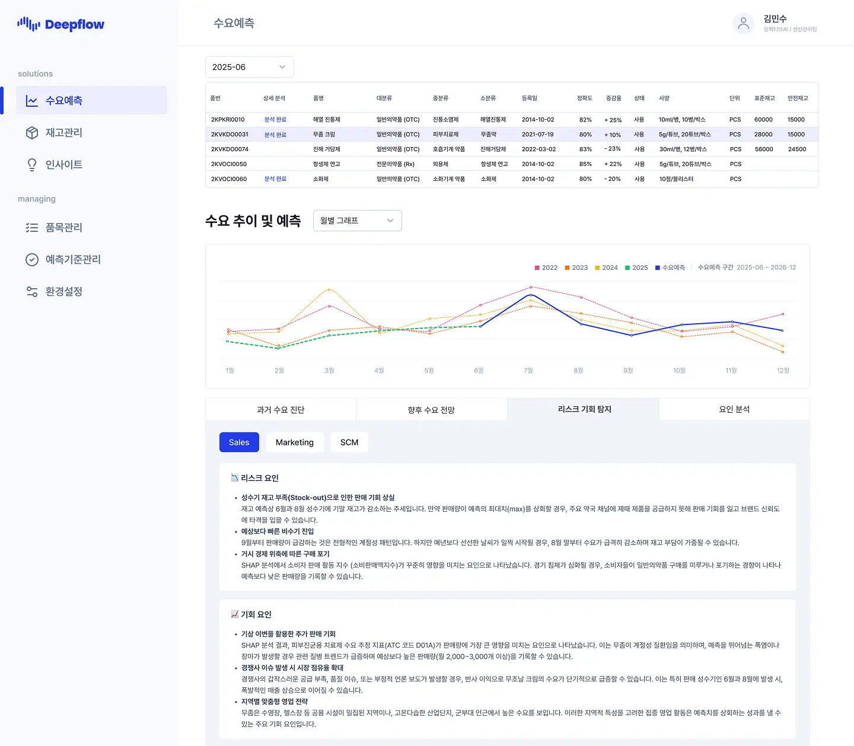Viewport: 854px width, 746px height.
Task: Go to 예측기준관리 page
Action: tap(91, 260)
